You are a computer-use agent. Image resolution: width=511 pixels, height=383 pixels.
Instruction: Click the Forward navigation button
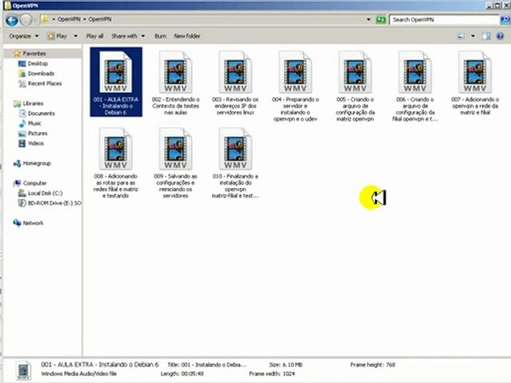[x=26, y=20]
